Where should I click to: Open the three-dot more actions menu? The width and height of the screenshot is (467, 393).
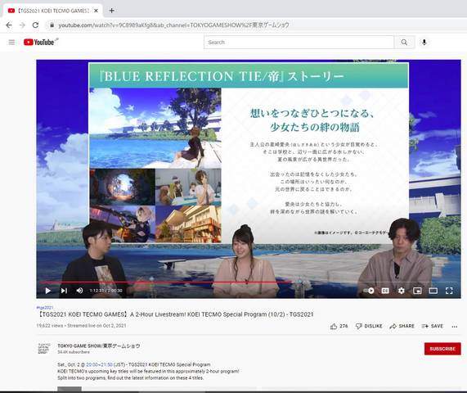455,327
